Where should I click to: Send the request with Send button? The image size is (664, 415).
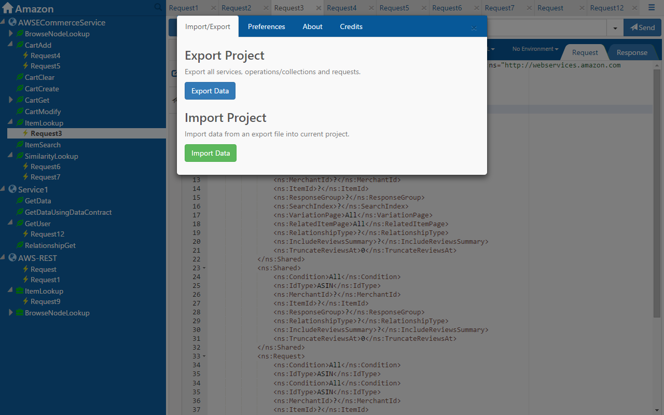tap(643, 27)
